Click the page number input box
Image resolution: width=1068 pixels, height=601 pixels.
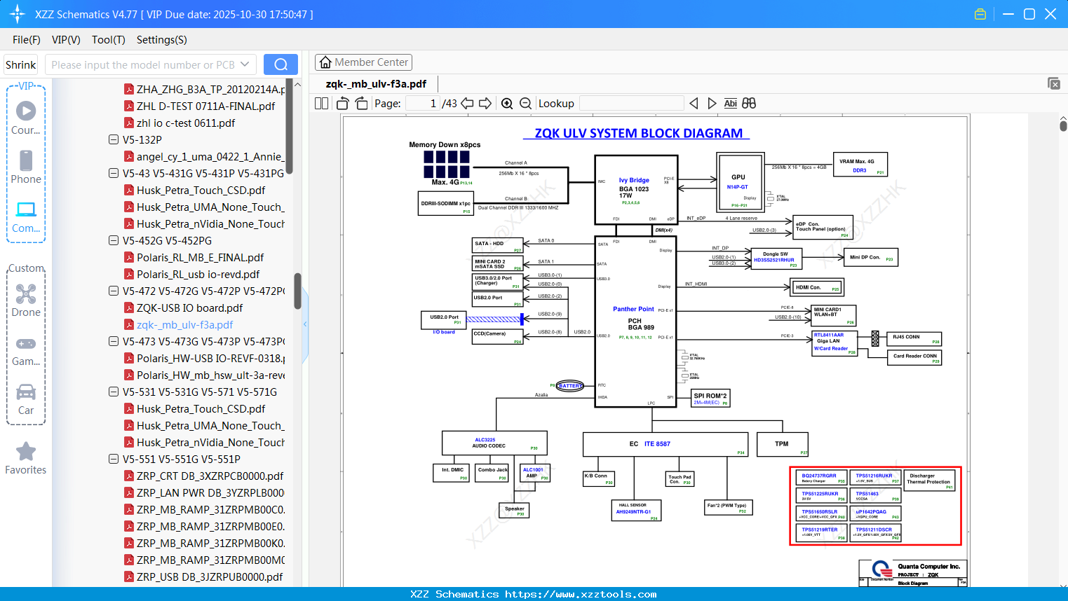pyautogui.click(x=422, y=104)
